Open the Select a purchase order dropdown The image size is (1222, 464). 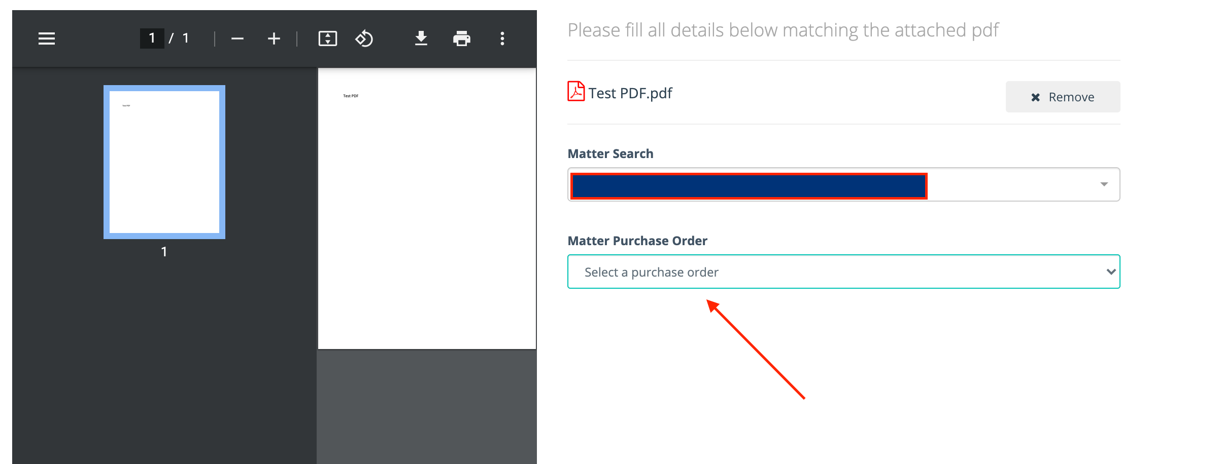(x=844, y=272)
